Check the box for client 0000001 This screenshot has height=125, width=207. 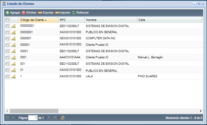click(7, 39)
